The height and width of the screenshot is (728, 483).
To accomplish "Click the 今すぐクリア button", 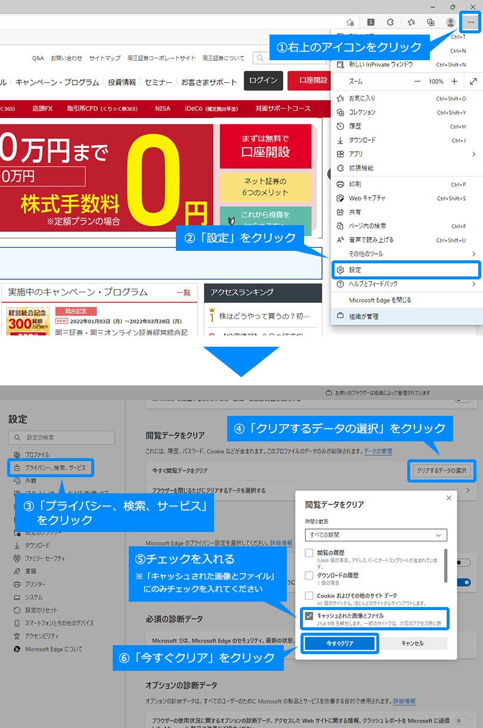I will [340, 643].
